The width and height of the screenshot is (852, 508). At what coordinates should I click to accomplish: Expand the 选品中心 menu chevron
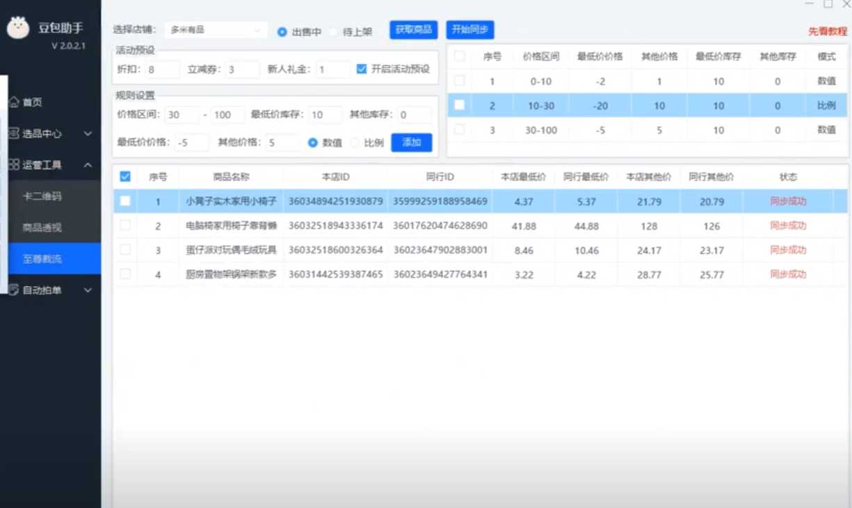pos(88,134)
